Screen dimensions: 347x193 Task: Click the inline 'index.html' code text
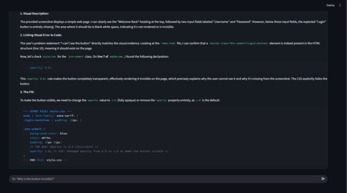click(168, 43)
